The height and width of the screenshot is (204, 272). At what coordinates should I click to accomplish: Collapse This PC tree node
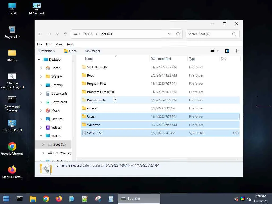pyautogui.click(x=41, y=136)
